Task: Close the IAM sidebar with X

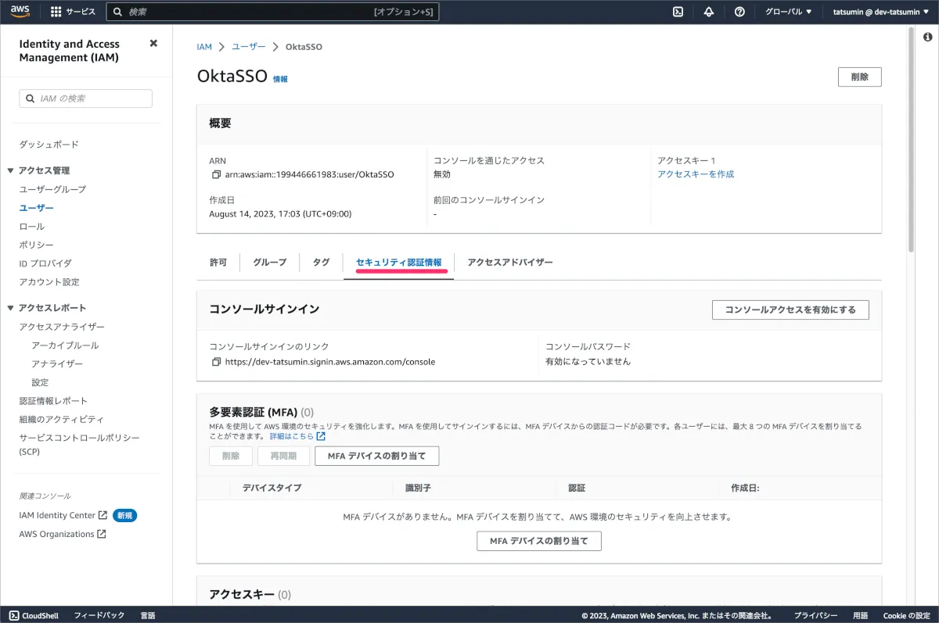Action: pos(153,44)
